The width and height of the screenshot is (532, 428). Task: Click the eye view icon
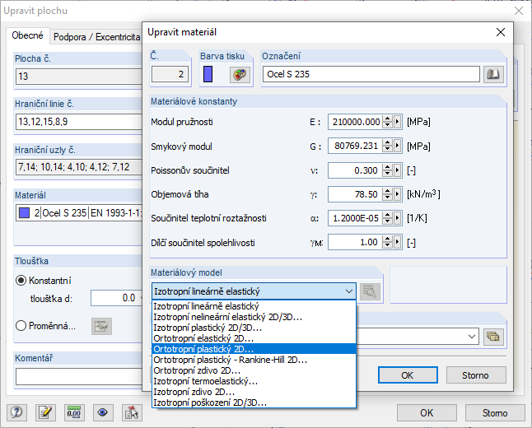103,413
